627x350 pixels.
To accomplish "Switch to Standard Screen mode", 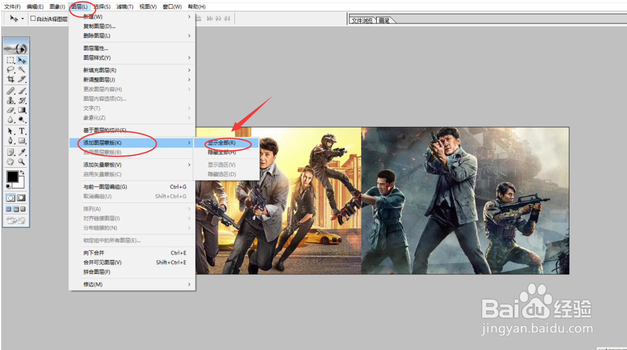I will coord(9,209).
